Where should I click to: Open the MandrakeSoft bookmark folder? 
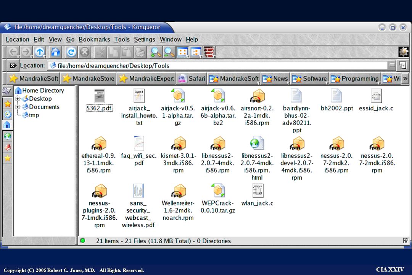[234, 79]
